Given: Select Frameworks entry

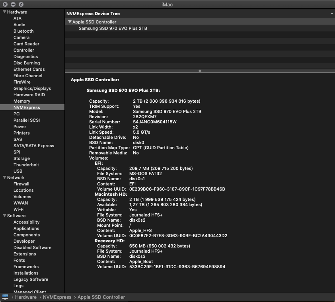Looking at the screenshot, I should [x=26, y=267].
